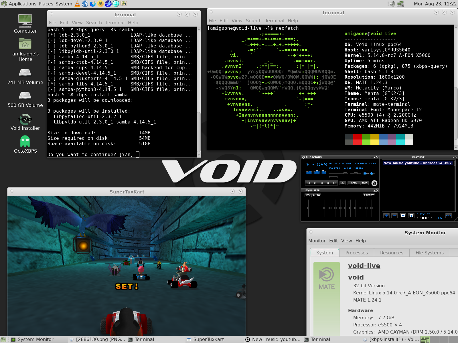
Task: Click the Play button in Audacious
Action: [315, 183]
